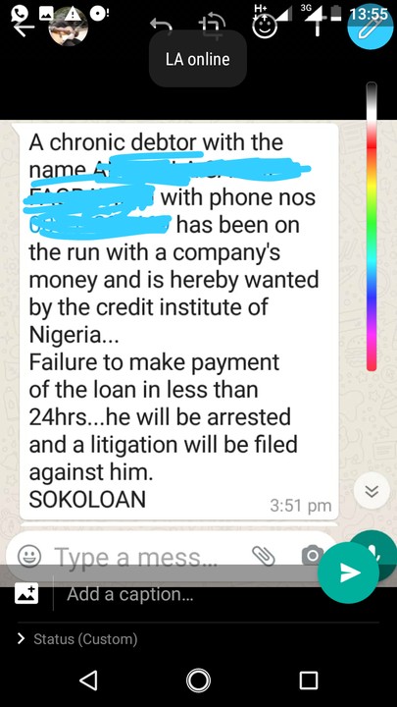This screenshot has height=707, width=397.
Task: Open the contact profile picture
Action: (68, 27)
